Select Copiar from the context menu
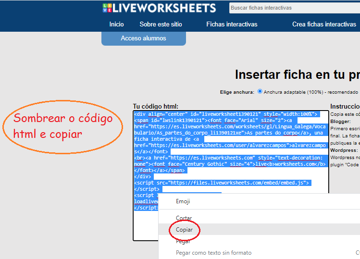360x259 pixels. (x=184, y=230)
